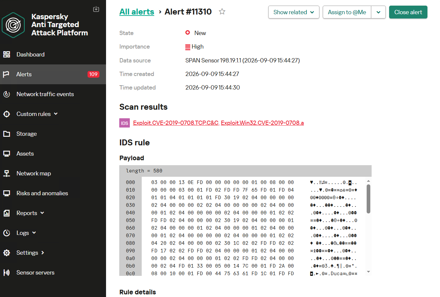440x297 pixels.
Task: Click the SPAN Sensor data source value
Action: click(242, 60)
